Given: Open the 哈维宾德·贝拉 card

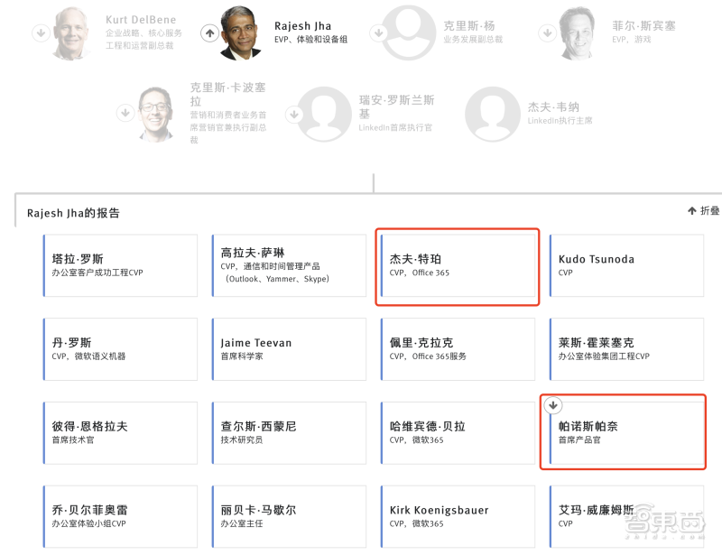Looking at the screenshot, I should [x=458, y=433].
